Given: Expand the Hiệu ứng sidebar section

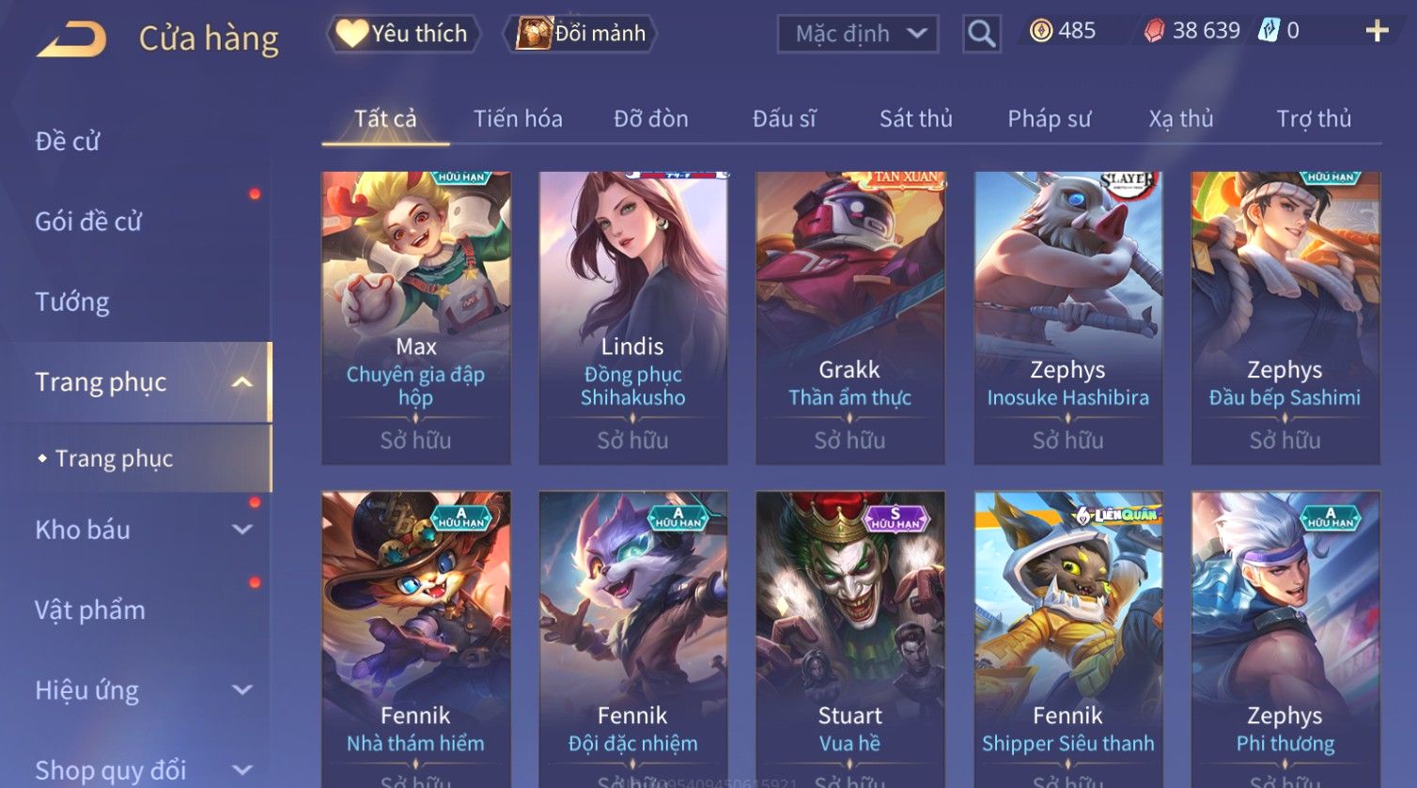Looking at the screenshot, I should 241,690.
